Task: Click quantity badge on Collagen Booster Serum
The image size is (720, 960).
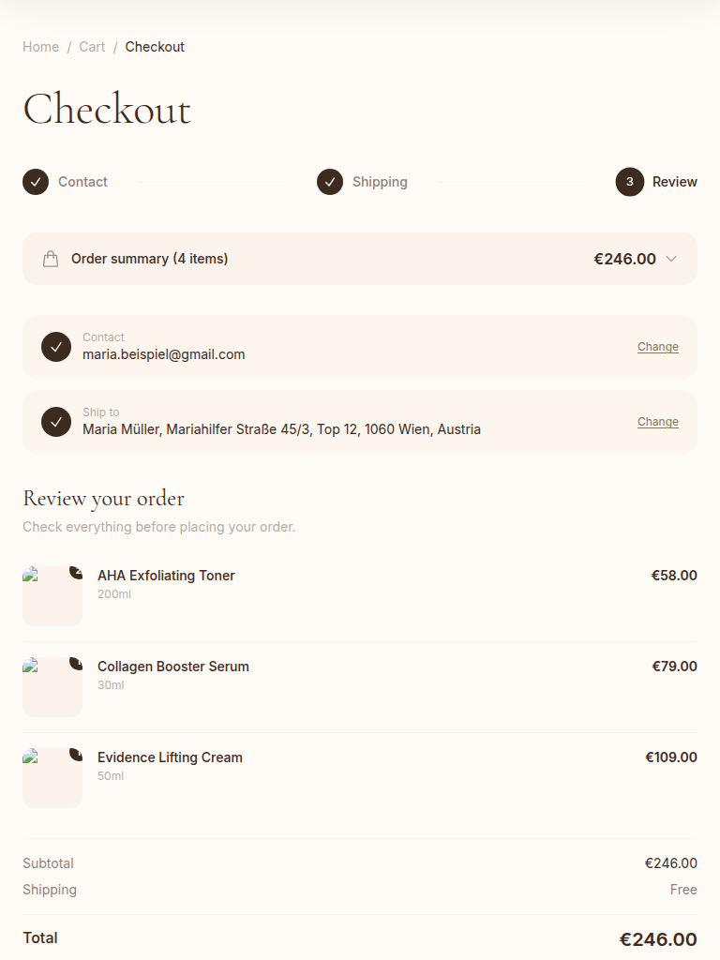Action: coord(77,663)
